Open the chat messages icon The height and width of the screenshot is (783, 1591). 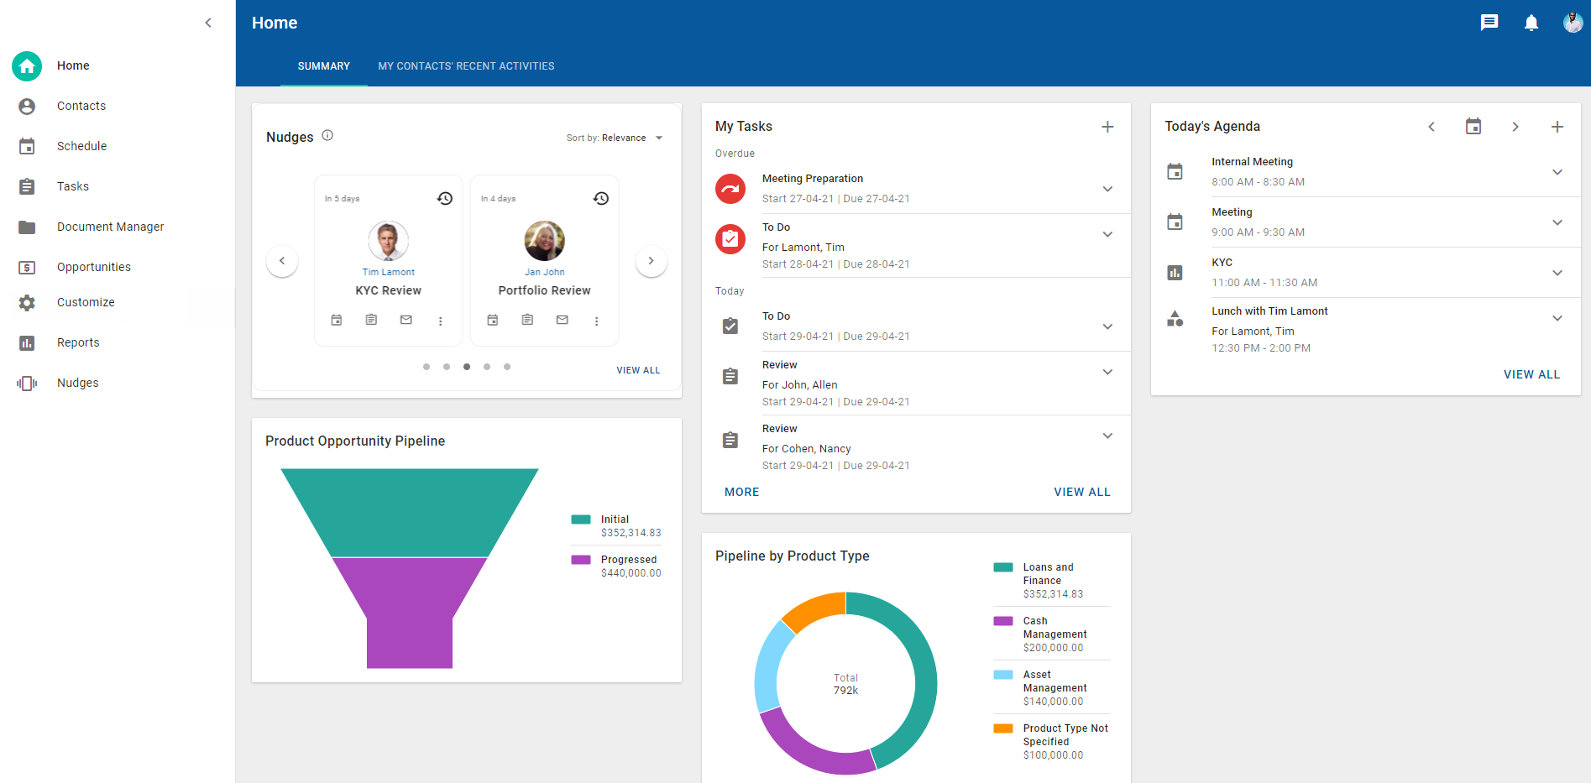tap(1489, 23)
